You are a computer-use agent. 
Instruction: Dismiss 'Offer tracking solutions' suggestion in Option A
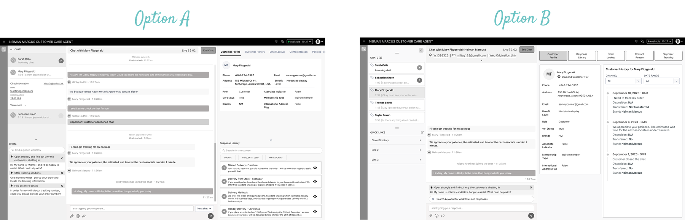click(62, 173)
